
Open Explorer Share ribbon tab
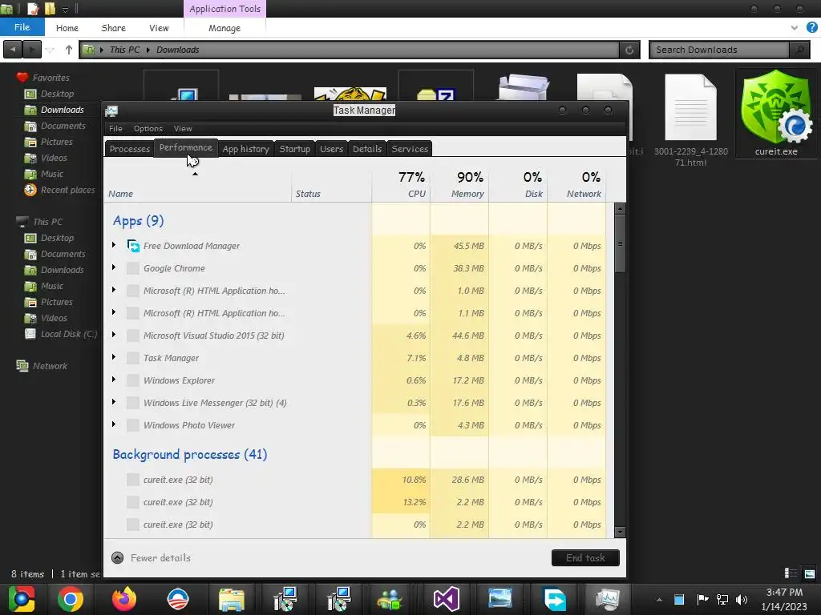point(114,28)
